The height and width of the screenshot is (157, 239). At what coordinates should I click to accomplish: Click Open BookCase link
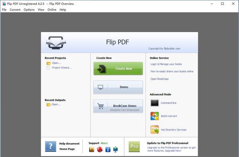[x=160, y=79]
